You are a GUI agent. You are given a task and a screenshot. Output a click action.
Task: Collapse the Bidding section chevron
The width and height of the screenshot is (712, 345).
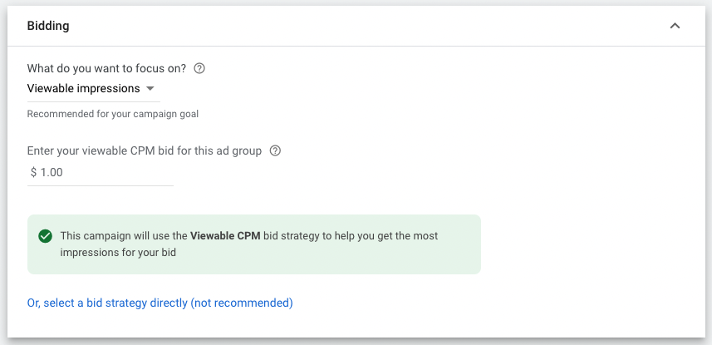675,26
